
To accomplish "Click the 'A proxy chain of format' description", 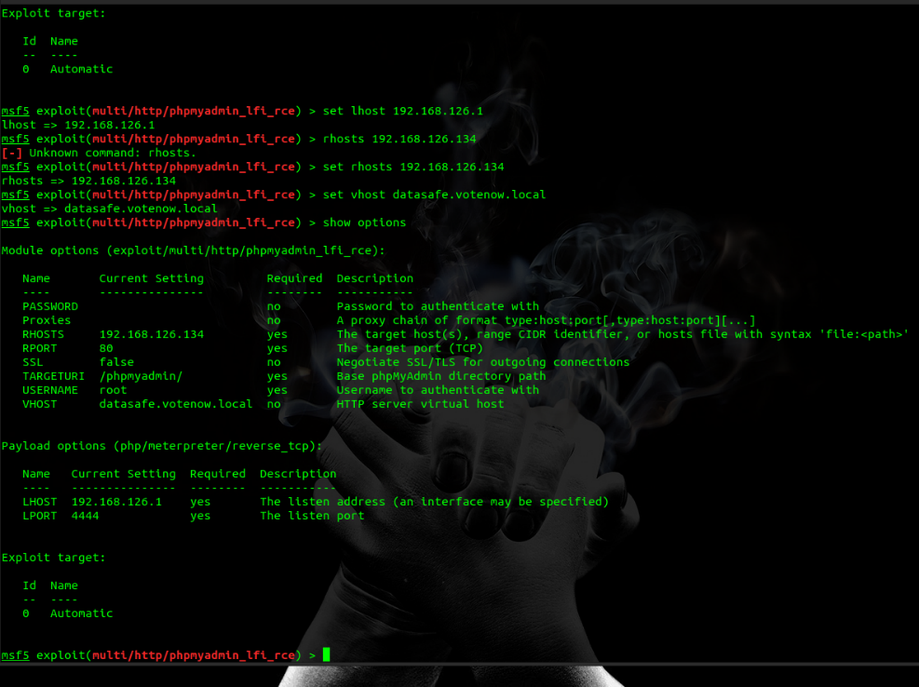I will point(547,320).
